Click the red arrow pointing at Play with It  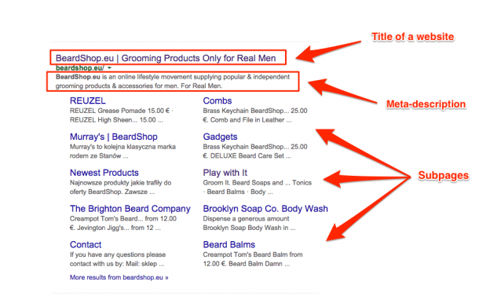(x=367, y=178)
